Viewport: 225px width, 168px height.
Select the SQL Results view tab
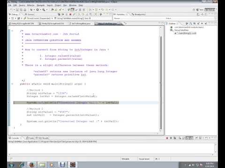pyautogui.click(x=42, y=138)
